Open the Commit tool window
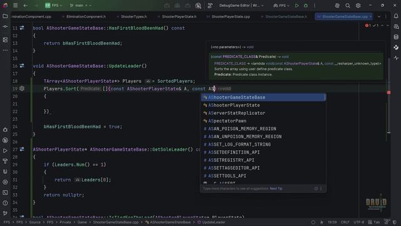The height and width of the screenshot is (226, 401). (x=5, y=26)
